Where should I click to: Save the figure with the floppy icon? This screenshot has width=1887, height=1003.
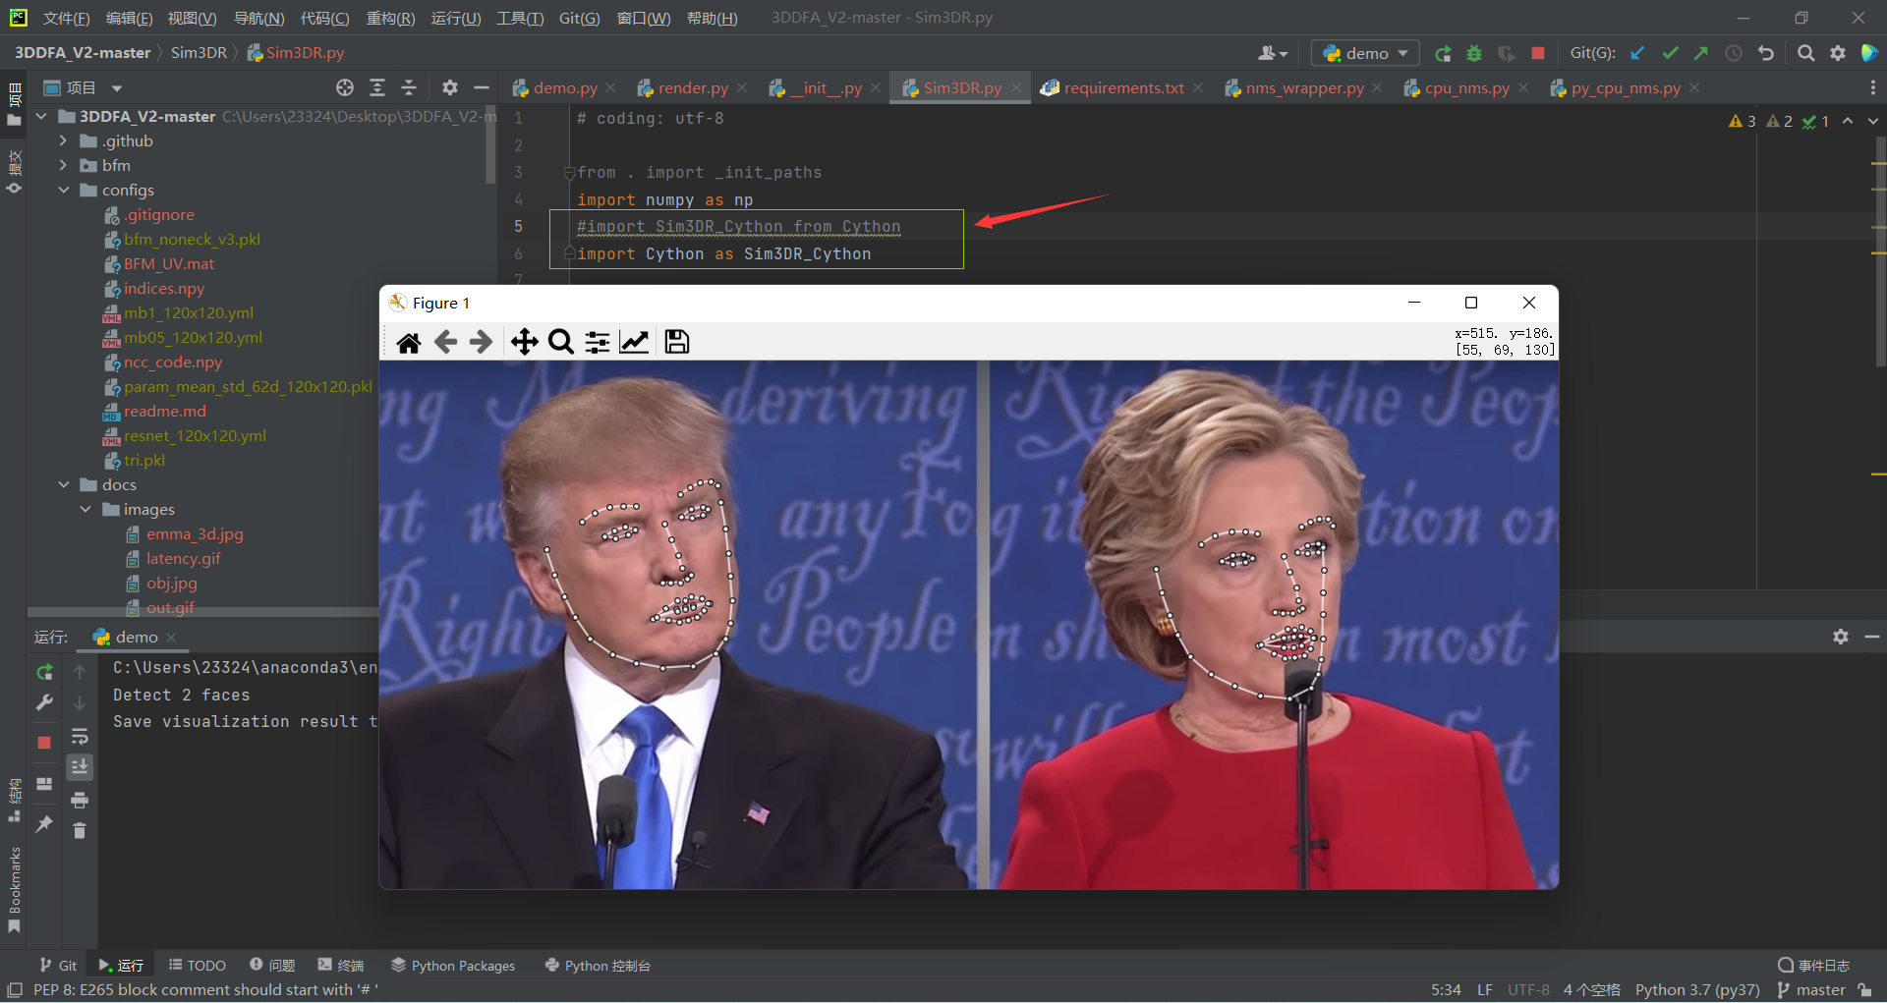coord(676,342)
